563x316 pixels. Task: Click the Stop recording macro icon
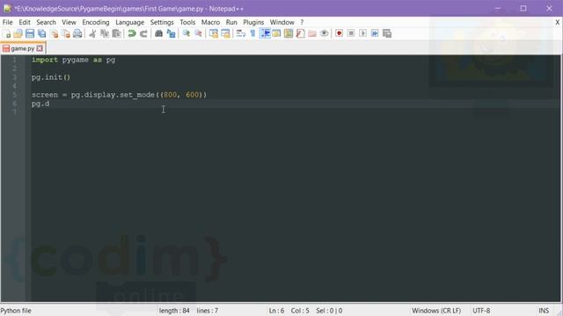point(351,33)
